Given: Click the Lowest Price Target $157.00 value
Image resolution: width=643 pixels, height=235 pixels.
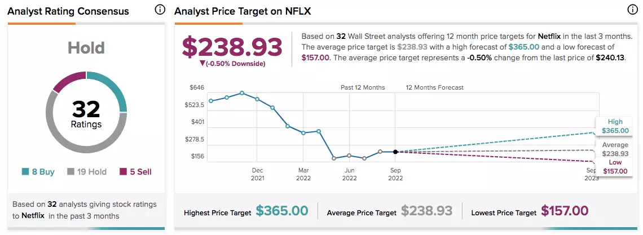Looking at the screenshot, I should pyautogui.click(x=565, y=211).
